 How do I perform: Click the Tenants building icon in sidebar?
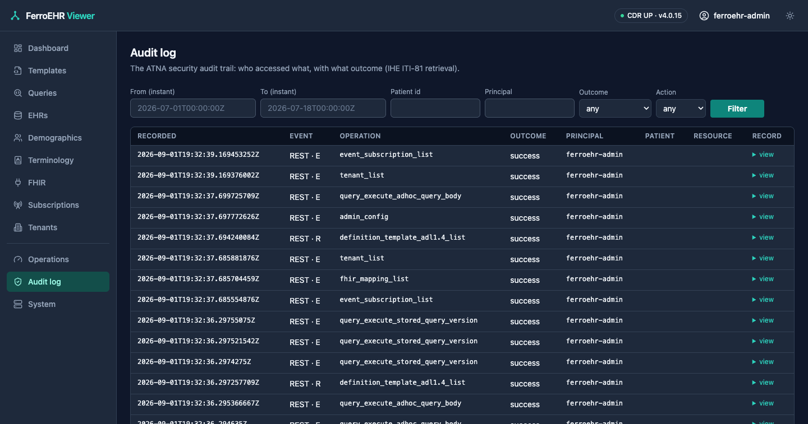(x=18, y=227)
